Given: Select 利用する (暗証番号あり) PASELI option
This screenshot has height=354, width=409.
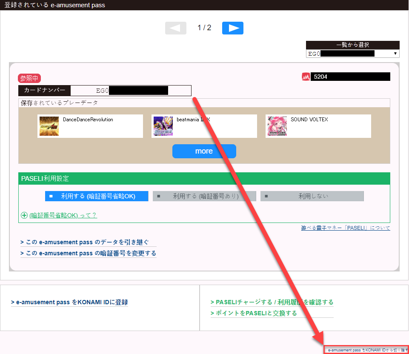Looking at the screenshot, I should [204, 196].
